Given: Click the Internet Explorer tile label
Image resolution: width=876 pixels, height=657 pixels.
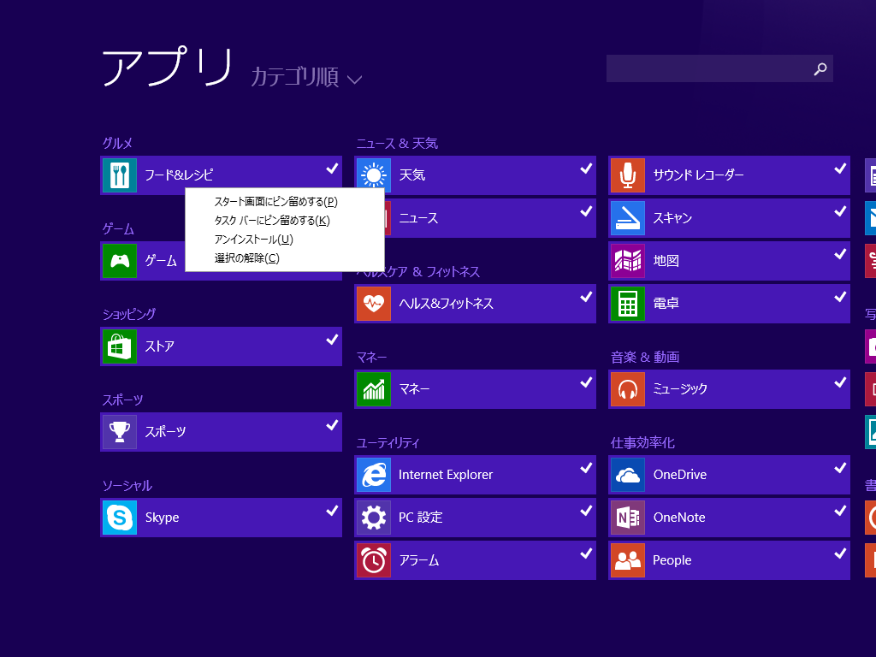Looking at the screenshot, I should click(446, 475).
